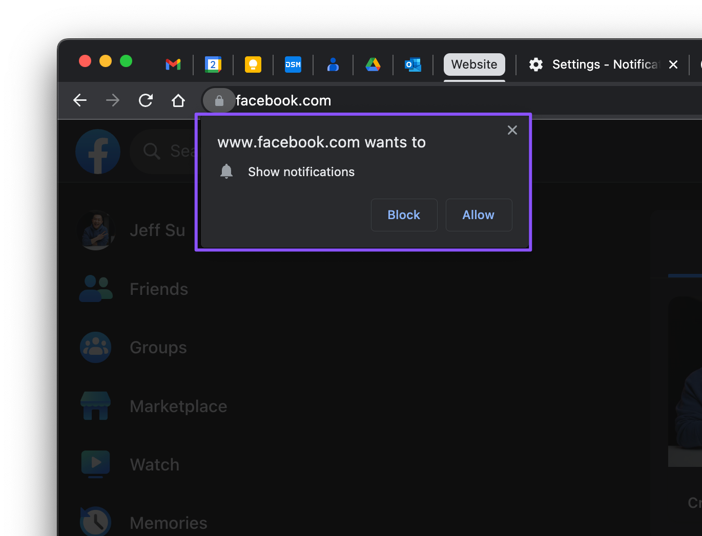Image resolution: width=702 pixels, height=536 pixels.
Task: Click Jeff Su's profile picture
Action: click(x=96, y=230)
